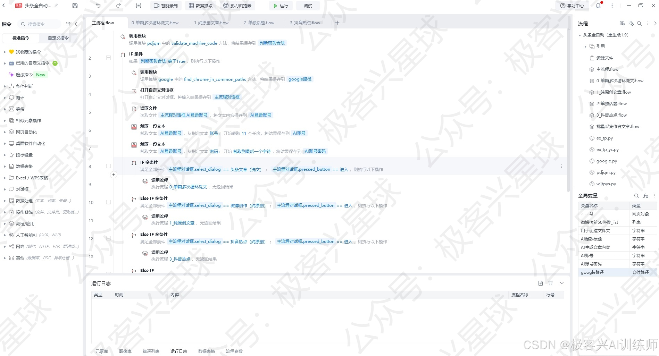Open the 影刀浏览器 browser button
659x356 pixels.
click(237, 6)
